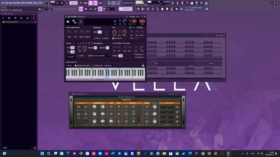Click the Cut self button

point(70,57)
